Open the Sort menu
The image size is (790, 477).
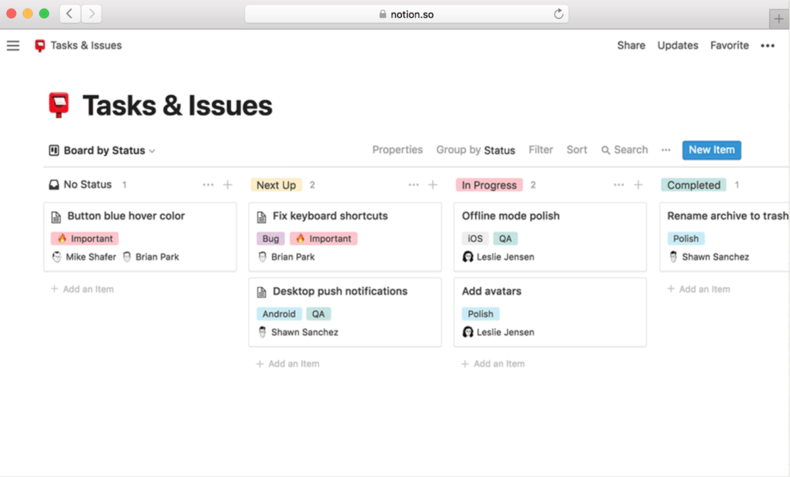pos(576,150)
